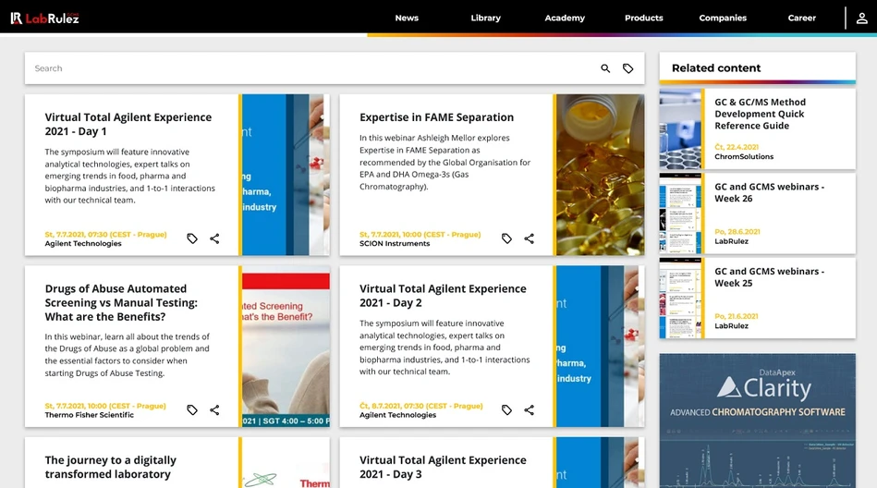Click the Agilent Day 3 card image
This screenshot has height=488, width=877.
click(x=600, y=463)
